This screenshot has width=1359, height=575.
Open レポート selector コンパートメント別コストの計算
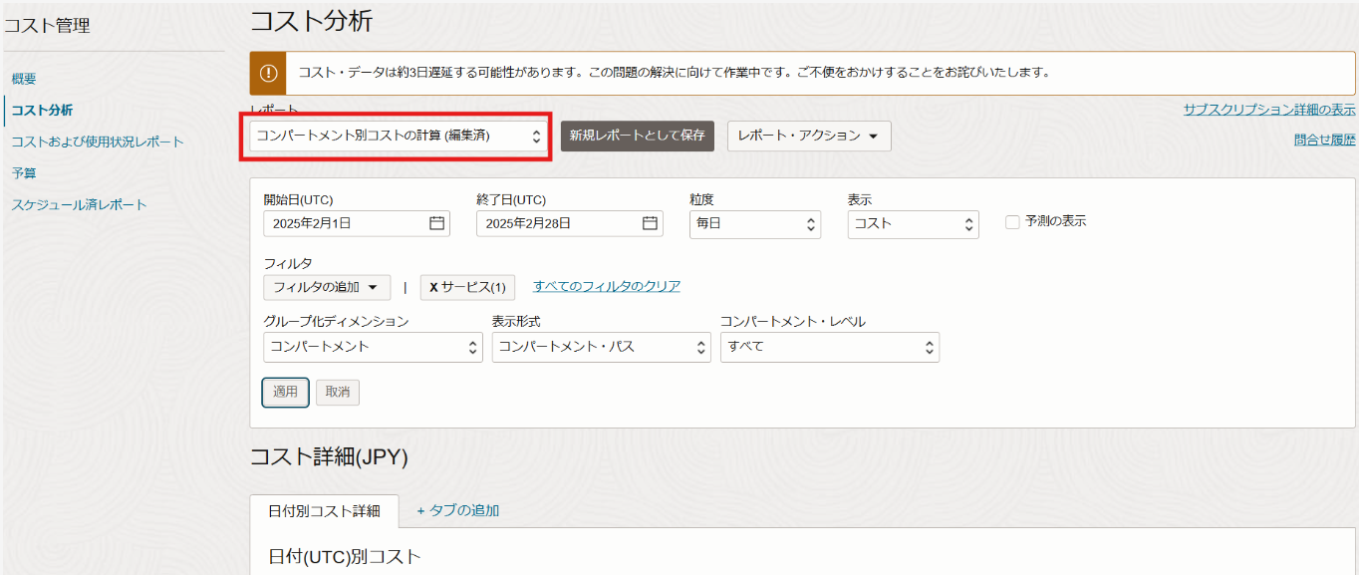pyautogui.click(x=398, y=137)
